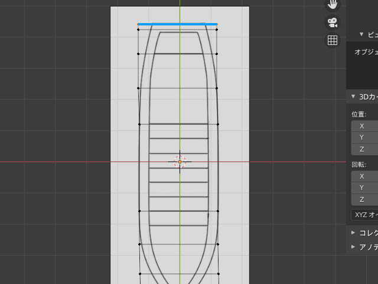
Task: Expand the コレクション panel
Action: click(353, 233)
